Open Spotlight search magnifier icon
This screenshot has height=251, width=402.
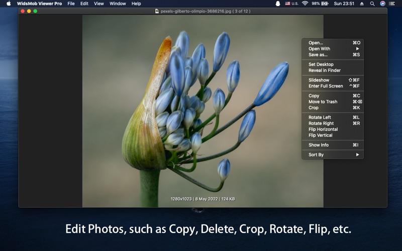coord(372,4)
